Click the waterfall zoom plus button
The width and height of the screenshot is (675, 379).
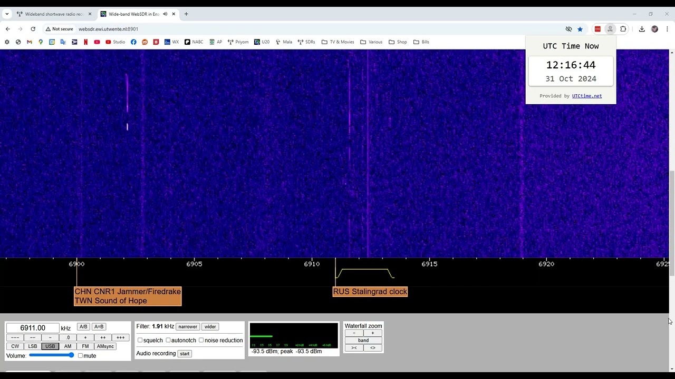[x=372, y=333]
